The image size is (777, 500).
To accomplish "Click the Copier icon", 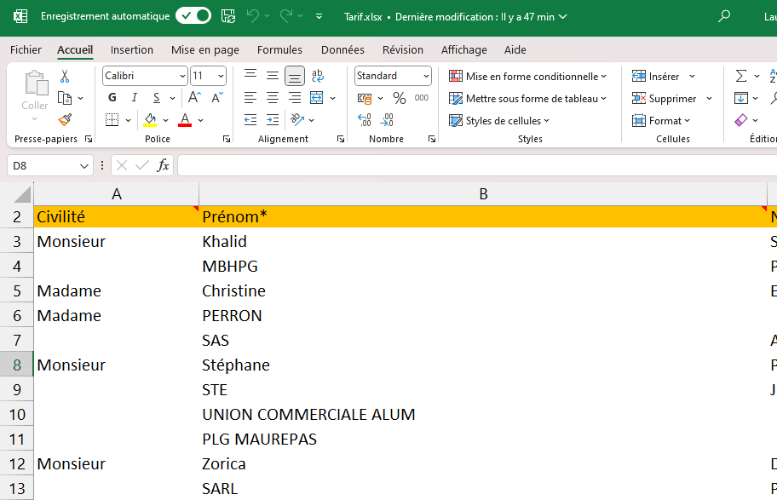I will pos(65,98).
